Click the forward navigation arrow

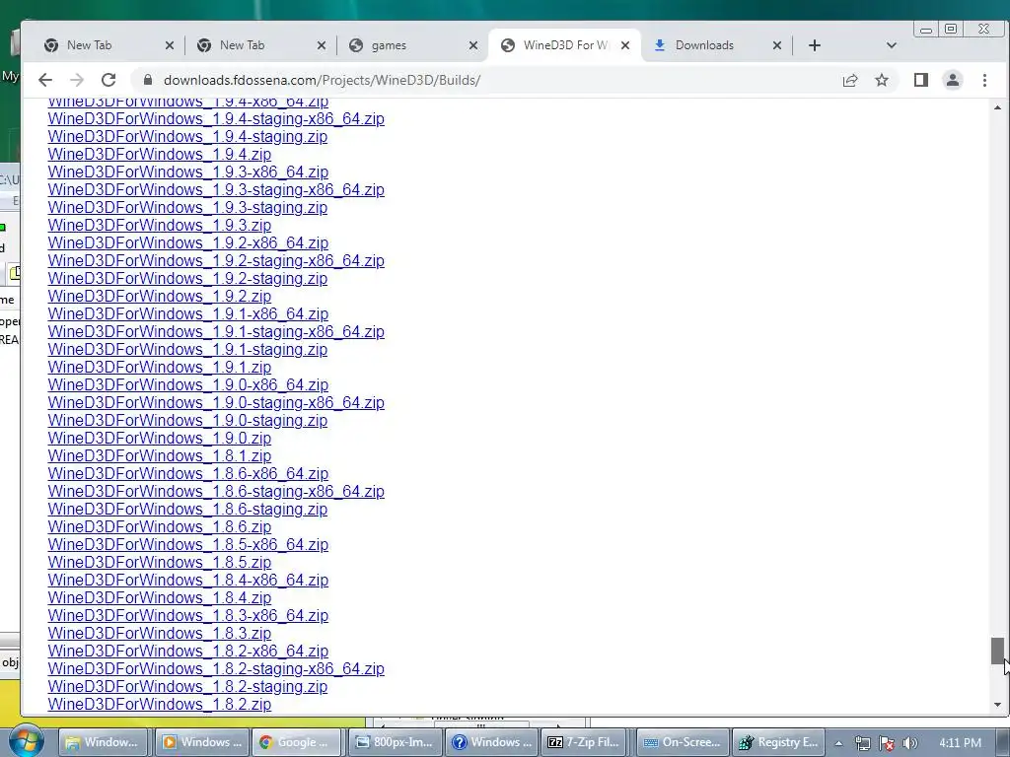(77, 80)
